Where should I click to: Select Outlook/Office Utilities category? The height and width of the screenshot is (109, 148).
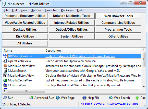tap(71, 30)
